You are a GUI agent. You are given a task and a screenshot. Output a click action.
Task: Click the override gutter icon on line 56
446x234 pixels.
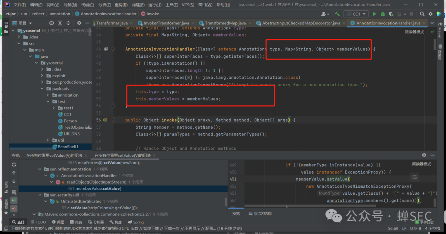(x=104, y=120)
